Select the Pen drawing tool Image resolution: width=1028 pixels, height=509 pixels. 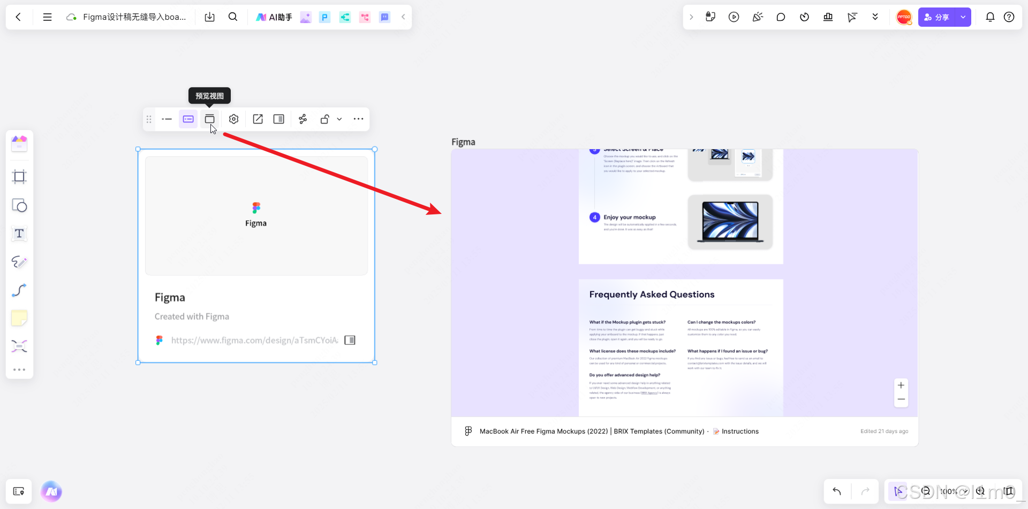coord(19,262)
